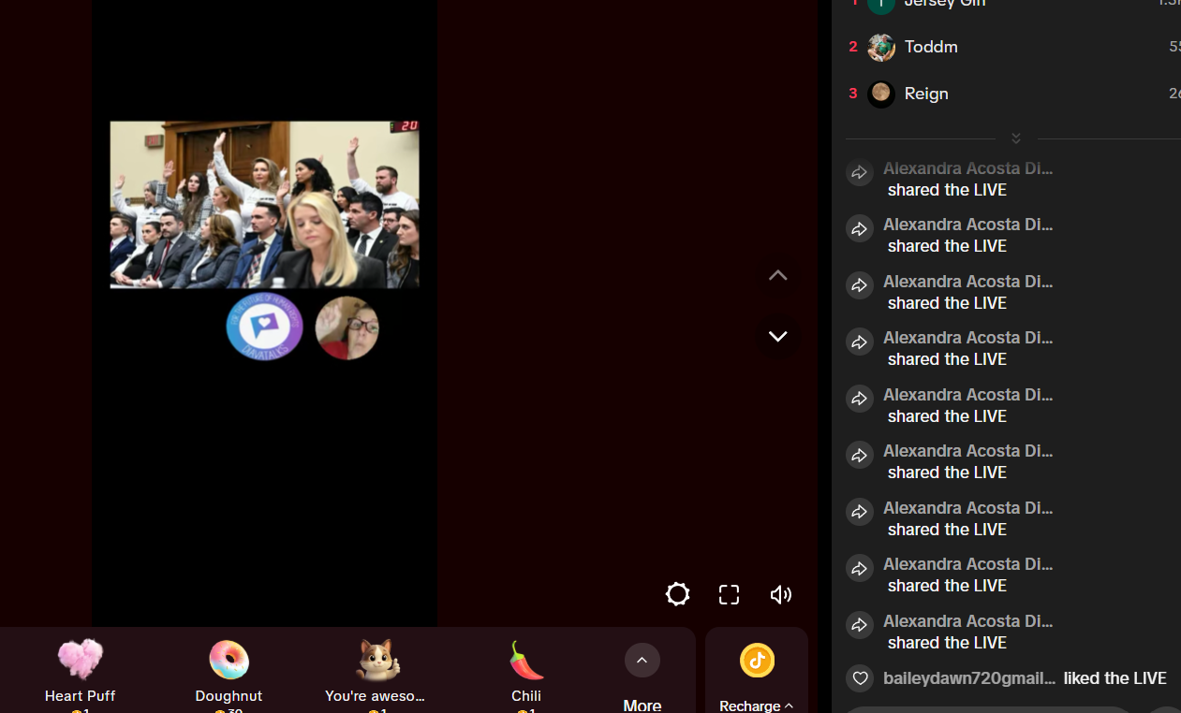Screen dimensions: 1181x713
Task: Click Reign's profile avatar in ranking
Action: pyautogui.click(x=881, y=94)
